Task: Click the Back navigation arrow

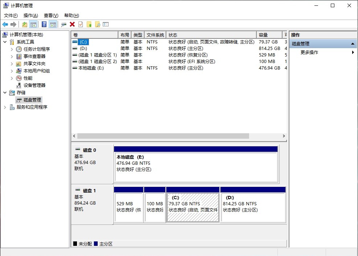Action: tap(5, 24)
